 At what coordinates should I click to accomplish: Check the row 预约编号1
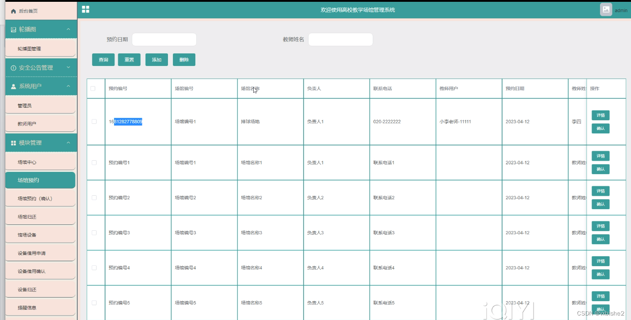(x=94, y=162)
